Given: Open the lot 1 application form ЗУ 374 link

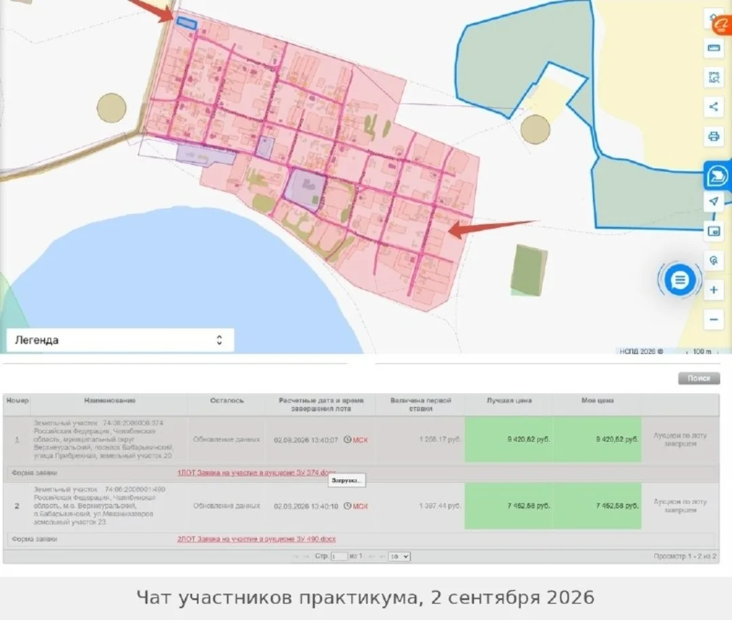Looking at the screenshot, I should coord(256,472).
